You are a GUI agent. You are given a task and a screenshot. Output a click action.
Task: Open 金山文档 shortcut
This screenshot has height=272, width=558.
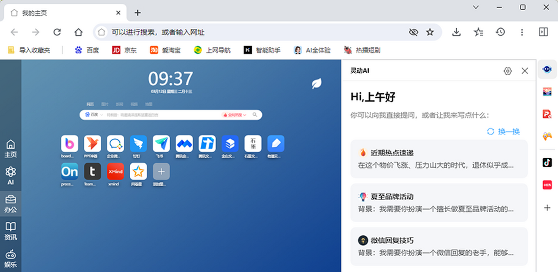pyautogui.click(x=230, y=144)
